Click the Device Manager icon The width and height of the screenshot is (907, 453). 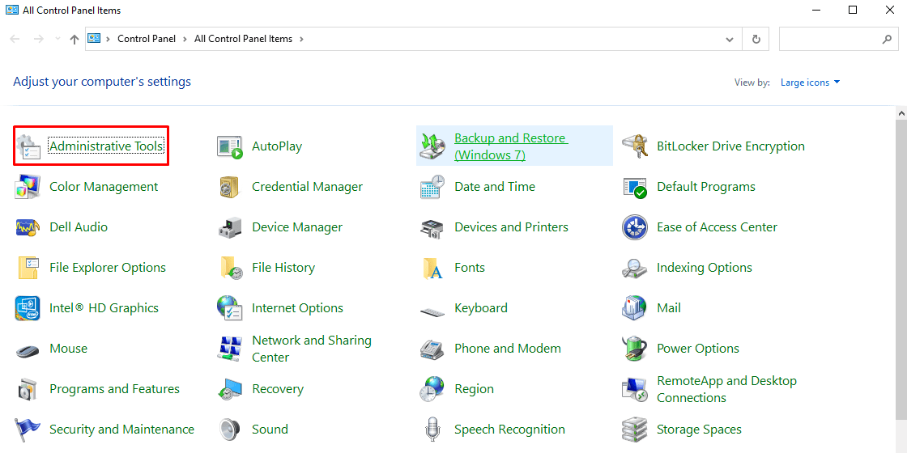point(230,227)
